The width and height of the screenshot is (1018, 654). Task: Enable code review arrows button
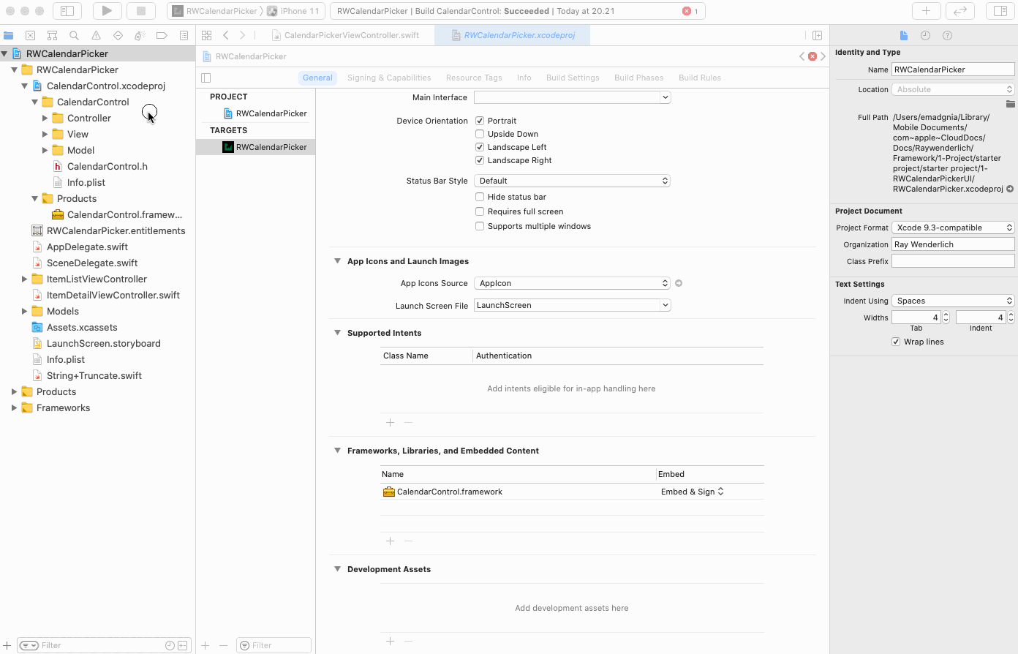point(959,11)
